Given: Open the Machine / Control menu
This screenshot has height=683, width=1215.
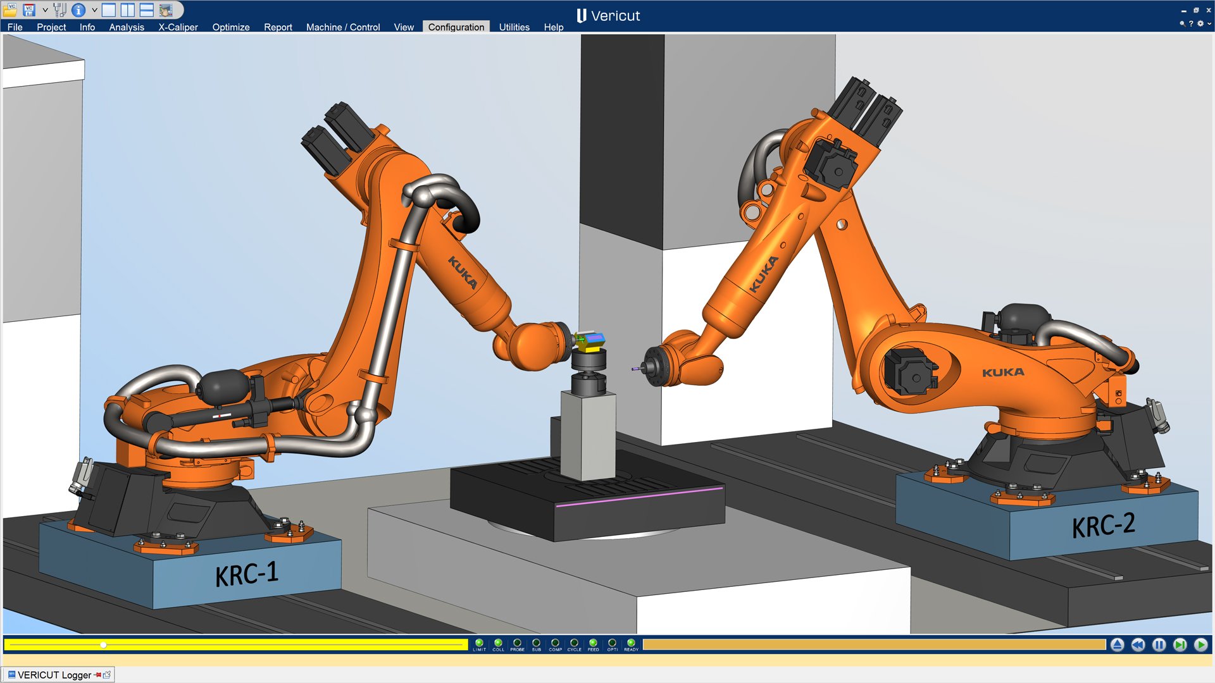Looking at the screenshot, I should pos(343,27).
